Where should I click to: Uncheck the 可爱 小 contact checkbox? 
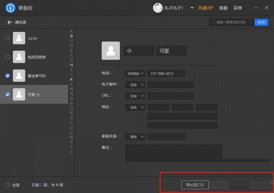point(7,94)
